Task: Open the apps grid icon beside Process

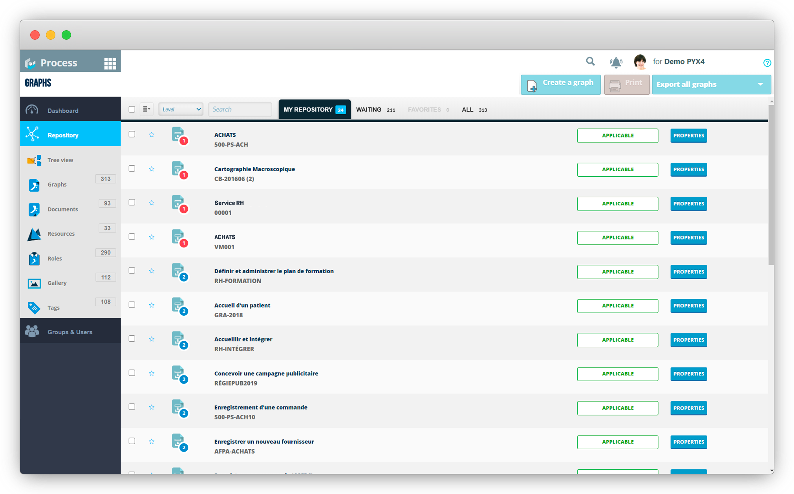Action: point(110,63)
